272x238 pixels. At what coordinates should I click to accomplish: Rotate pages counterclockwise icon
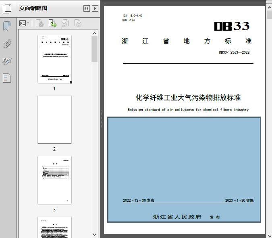coord(65,23)
